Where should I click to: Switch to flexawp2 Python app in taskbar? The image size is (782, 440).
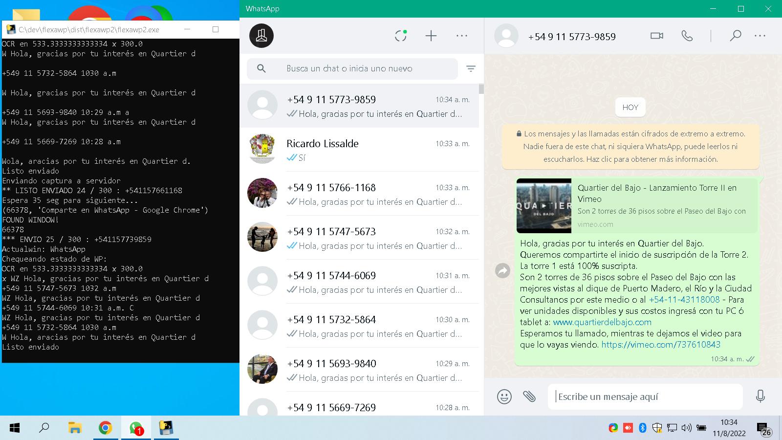[x=167, y=428]
